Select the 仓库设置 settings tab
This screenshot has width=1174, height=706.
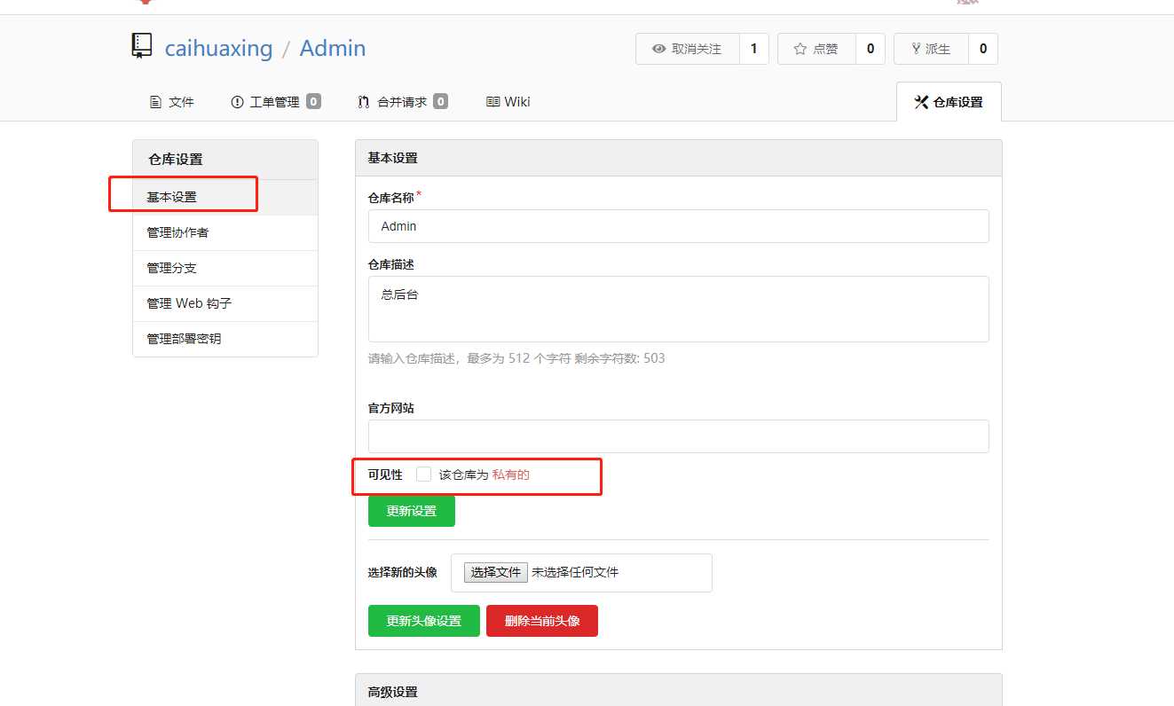pyautogui.click(x=949, y=102)
